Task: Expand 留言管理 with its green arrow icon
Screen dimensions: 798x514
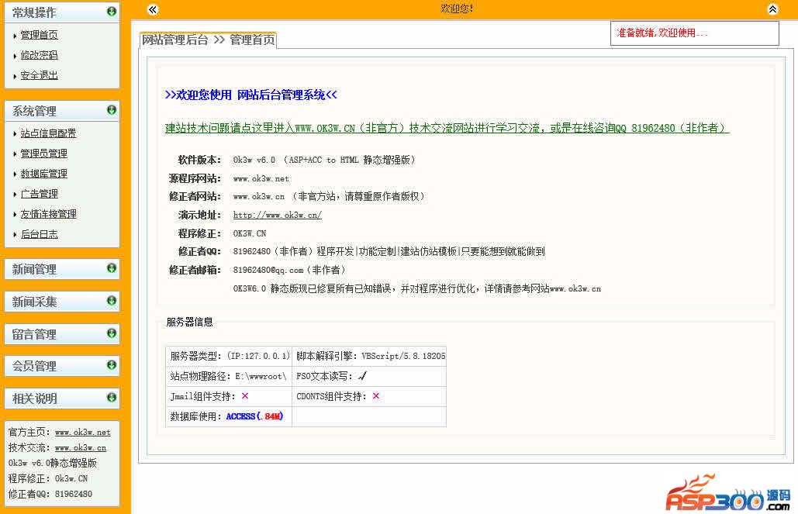Action: (112, 333)
